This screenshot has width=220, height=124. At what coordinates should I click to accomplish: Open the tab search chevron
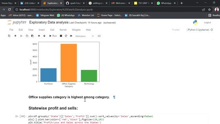197,3
